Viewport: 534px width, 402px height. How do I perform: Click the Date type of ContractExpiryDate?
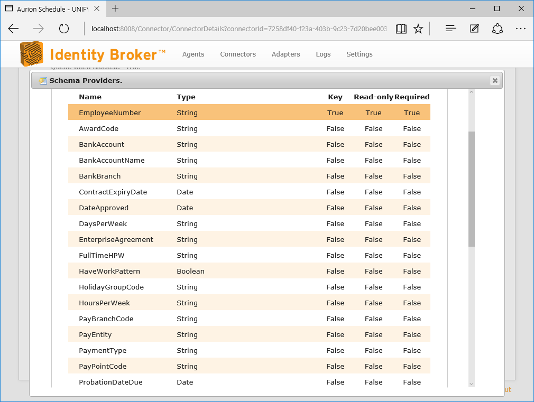point(185,192)
